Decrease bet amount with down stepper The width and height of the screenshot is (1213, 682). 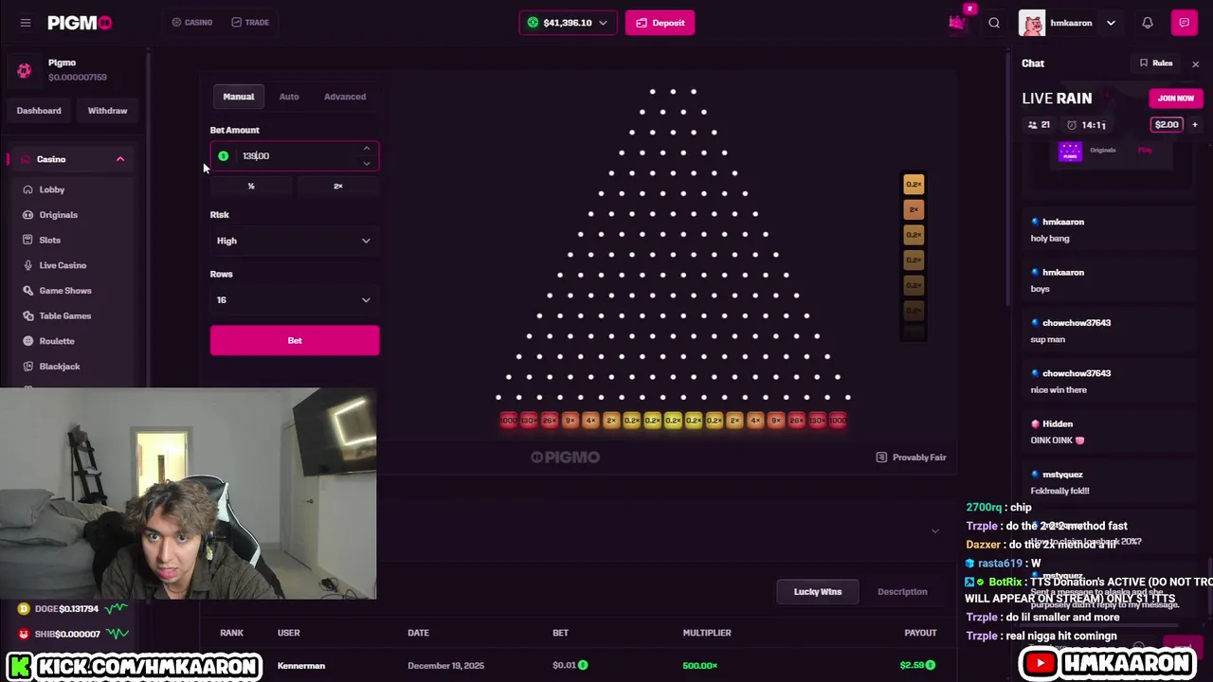[x=367, y=164]
